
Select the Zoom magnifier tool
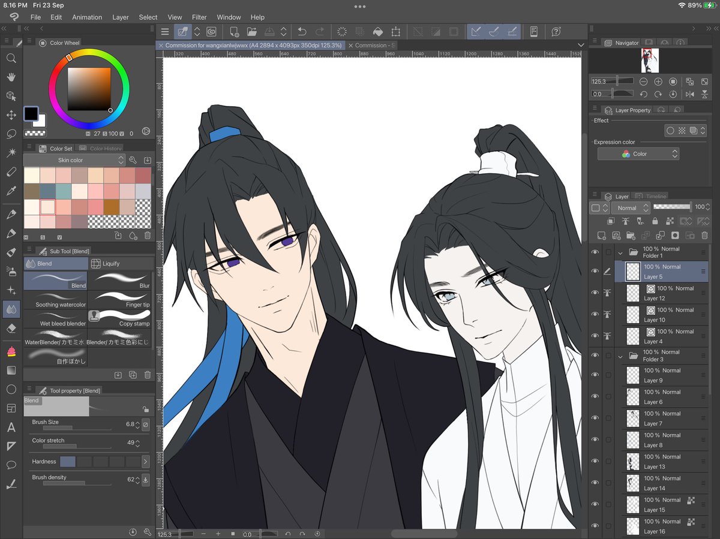coord(11,58)
